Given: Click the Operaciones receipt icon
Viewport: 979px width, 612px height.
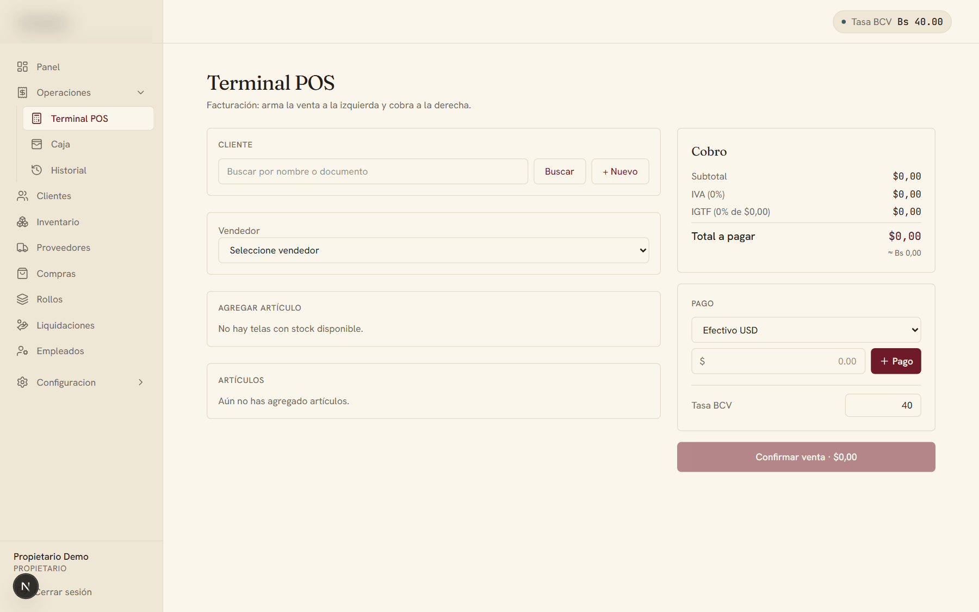Looking at the screenshot, I should click(x=22, y=92).
